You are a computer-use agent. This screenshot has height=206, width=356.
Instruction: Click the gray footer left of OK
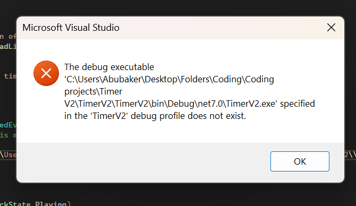(143, 162)
